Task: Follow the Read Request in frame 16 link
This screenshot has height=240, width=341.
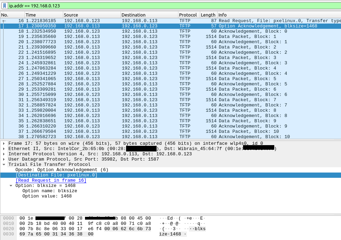Action: click(51, 180)
